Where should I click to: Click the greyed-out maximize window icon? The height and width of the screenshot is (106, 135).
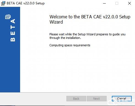click(x=117, y=3)
